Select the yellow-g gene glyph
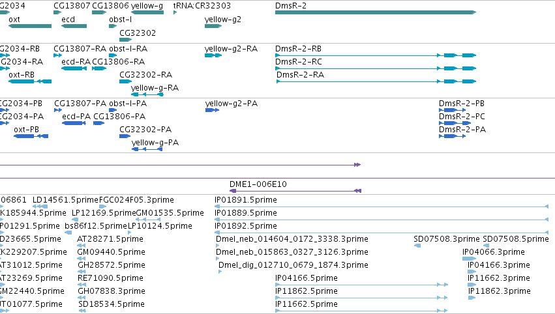This screenshot has width=555, height=314. pos(147,12)
